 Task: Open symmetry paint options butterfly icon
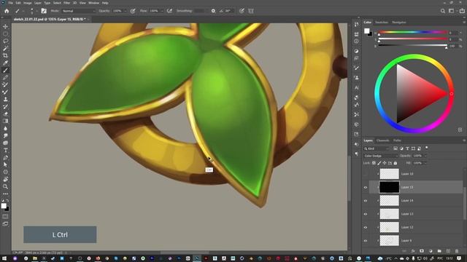(251, 11)
